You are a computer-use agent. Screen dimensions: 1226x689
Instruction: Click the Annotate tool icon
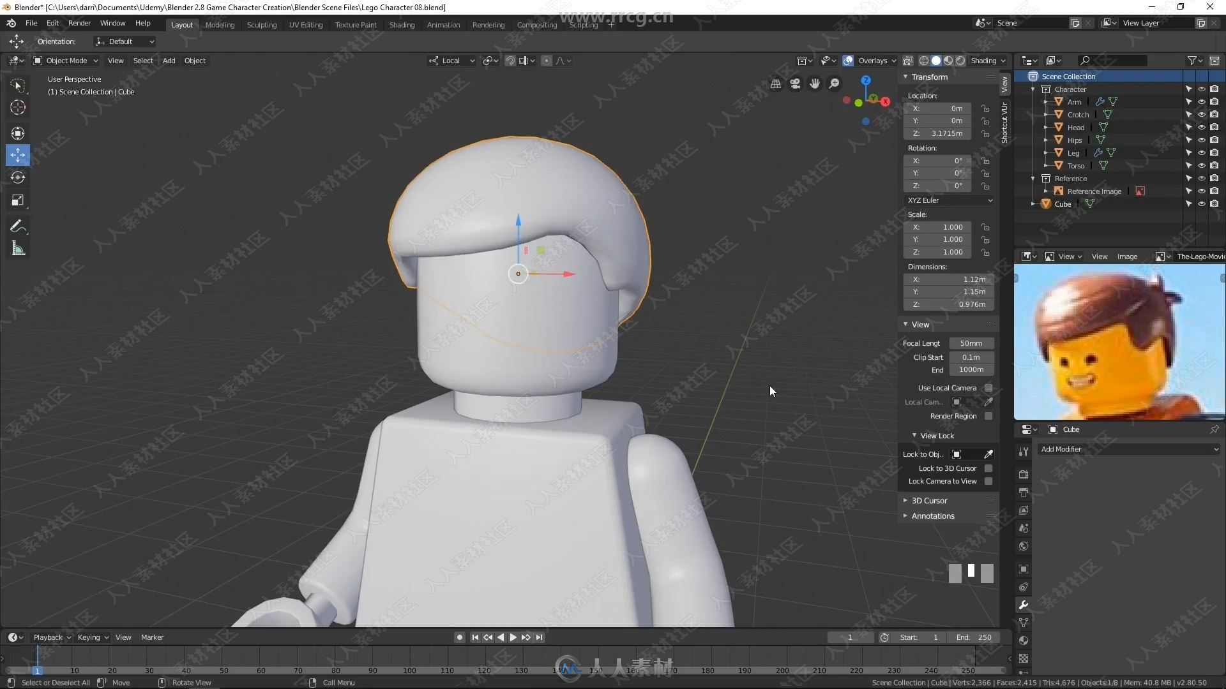click(x=18, y=225)
